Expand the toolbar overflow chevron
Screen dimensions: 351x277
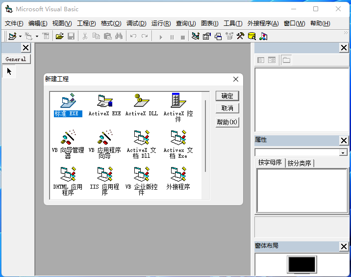(x=346, y=33)
